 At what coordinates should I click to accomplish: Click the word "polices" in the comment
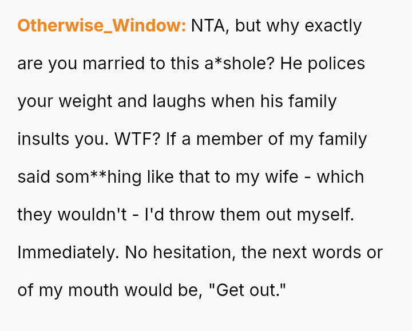pos(336,64)
